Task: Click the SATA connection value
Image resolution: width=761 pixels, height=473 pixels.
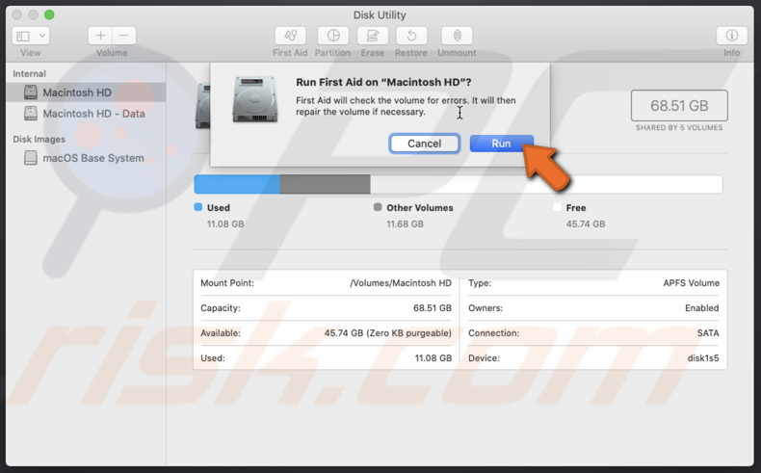Action: coord(708,333)
